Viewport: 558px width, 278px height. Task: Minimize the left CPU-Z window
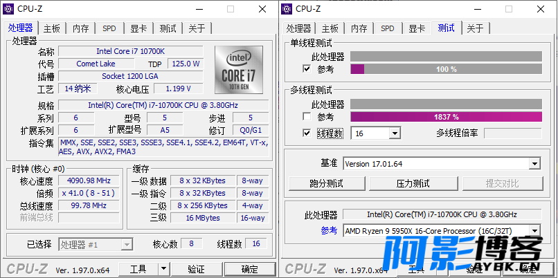coord(199,9)
